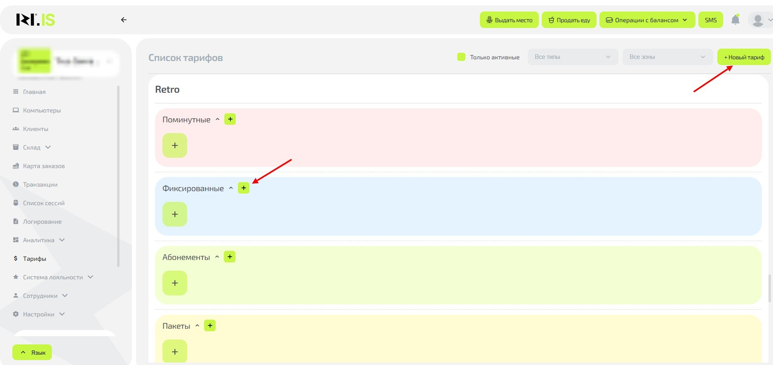Add tariff with small plus beside Поминутные
This screenshot has height=365, width=773.
[230, 119]
